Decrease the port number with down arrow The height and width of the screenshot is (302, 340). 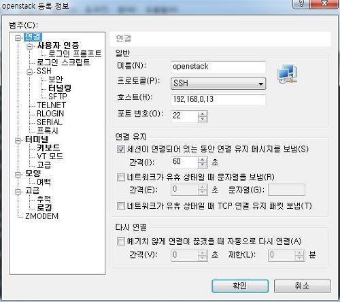203,119
